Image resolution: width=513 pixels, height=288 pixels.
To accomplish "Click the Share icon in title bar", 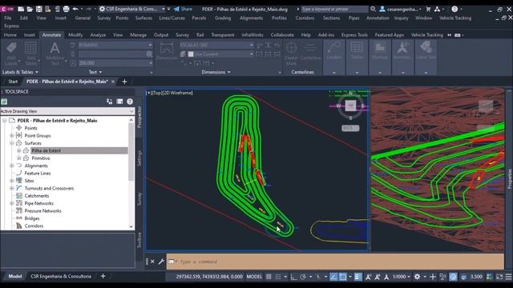I will pyautogui.click(x=183, y=9).
